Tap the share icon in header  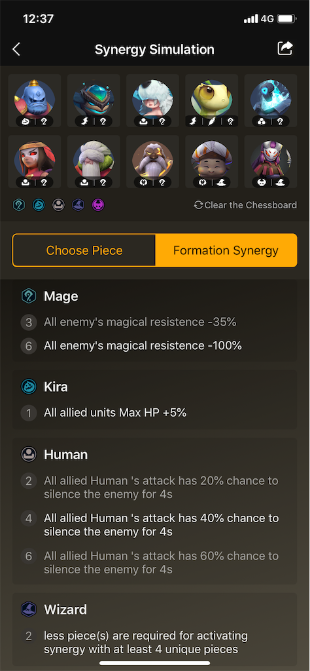click(x=285, y=48)
